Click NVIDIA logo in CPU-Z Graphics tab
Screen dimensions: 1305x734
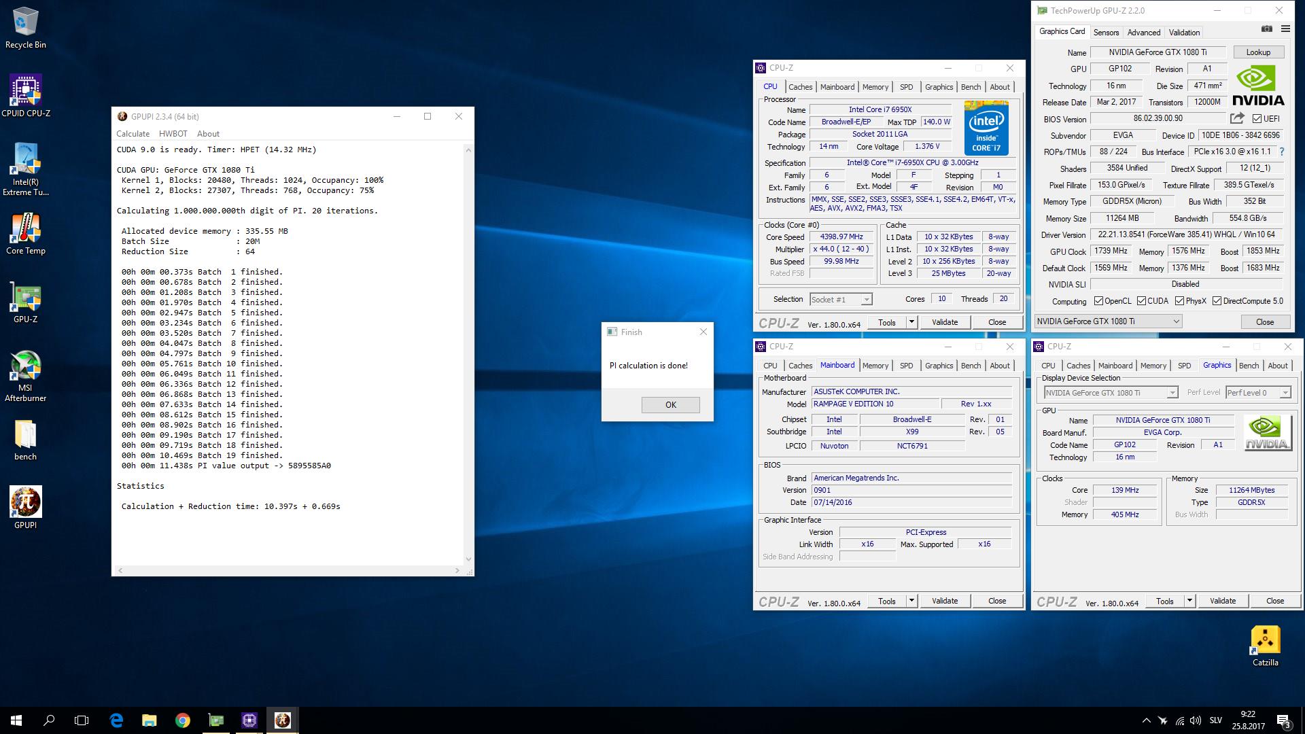[x=1267, y=433]
